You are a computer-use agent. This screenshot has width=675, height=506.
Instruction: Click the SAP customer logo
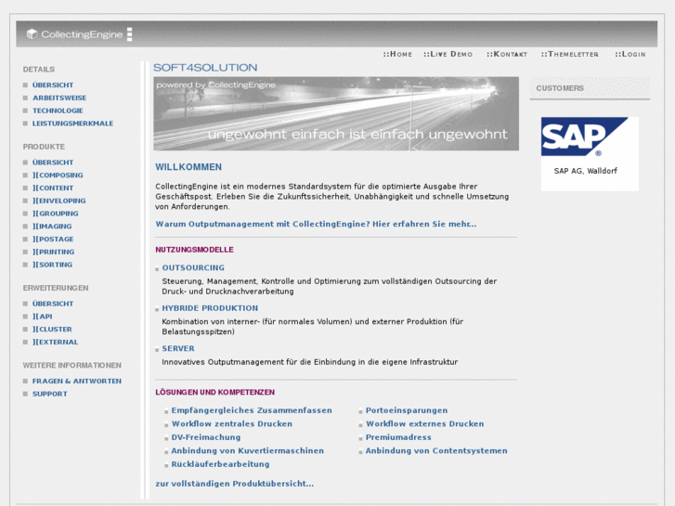[584, 136]
